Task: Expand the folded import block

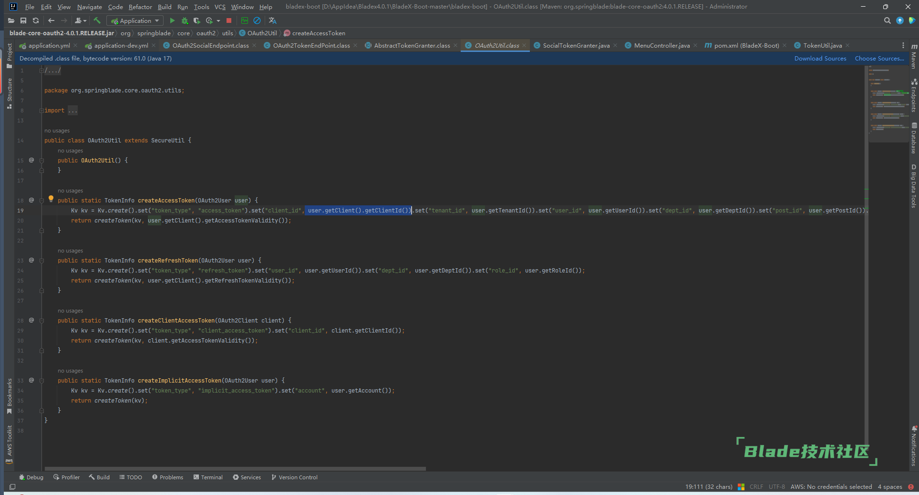Action: click(41, 111)
